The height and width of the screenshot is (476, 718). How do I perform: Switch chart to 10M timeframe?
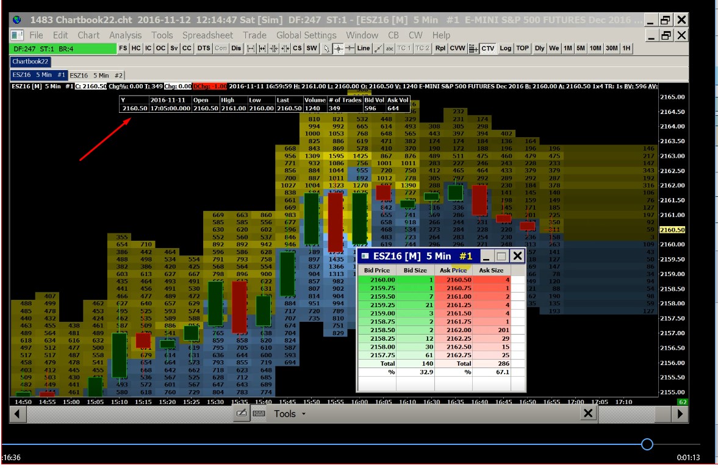pos(595,49)
